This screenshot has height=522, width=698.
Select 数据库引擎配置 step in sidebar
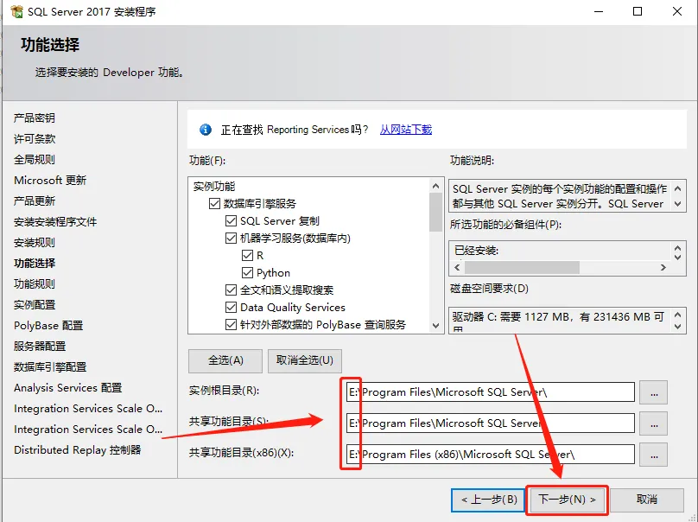[x=50, y=367]
